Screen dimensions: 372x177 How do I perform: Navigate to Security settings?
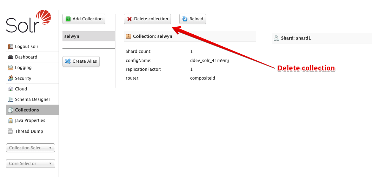click(x=32, y=78)
